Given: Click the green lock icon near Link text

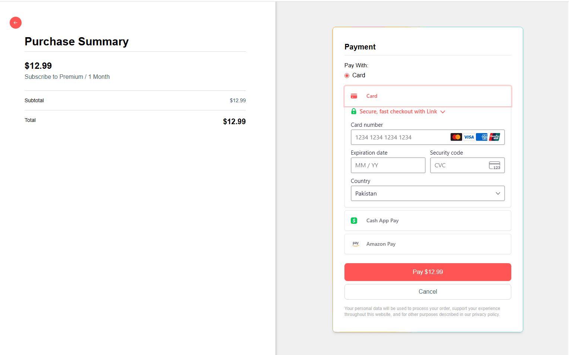Looking at the screenshot, I should click(x=353, y=111).
